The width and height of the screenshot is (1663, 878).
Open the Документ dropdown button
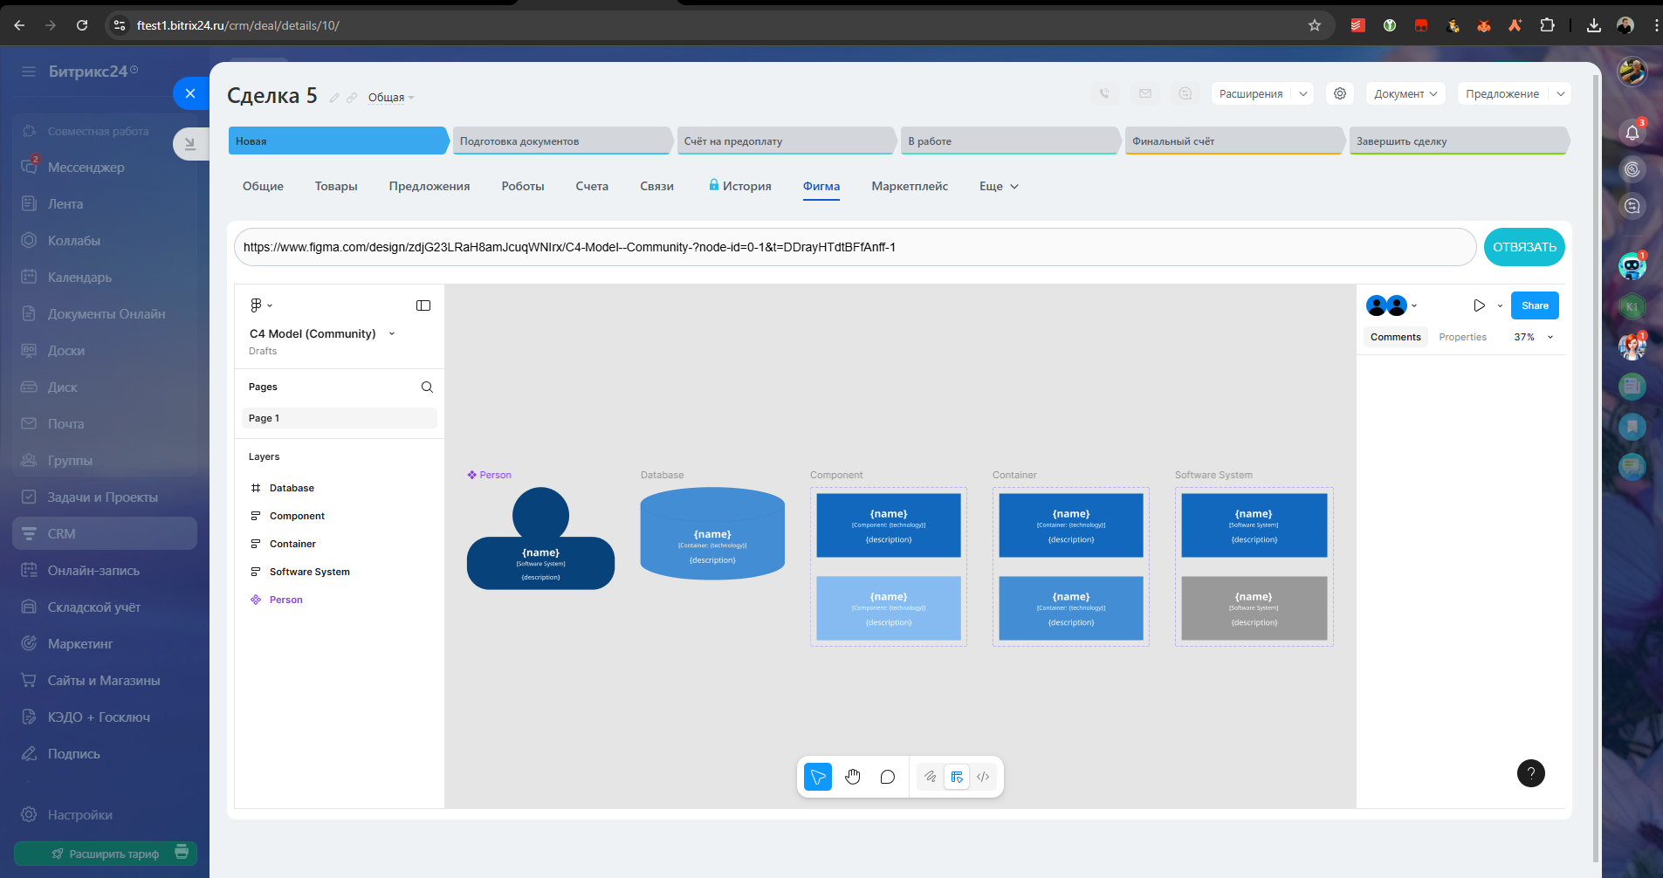1405,93
